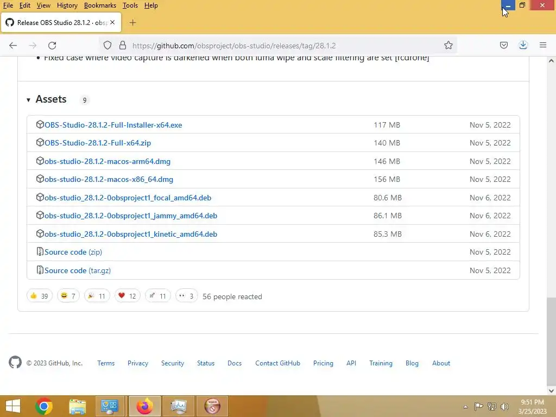Open the Blog footer link

(412, 363)
